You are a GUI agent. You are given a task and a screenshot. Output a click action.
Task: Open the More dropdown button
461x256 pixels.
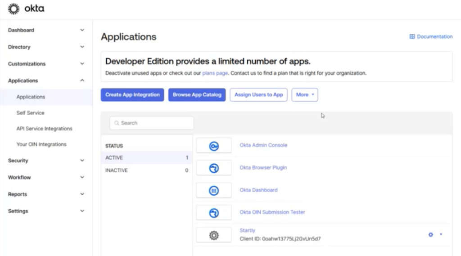pos(305,94)
